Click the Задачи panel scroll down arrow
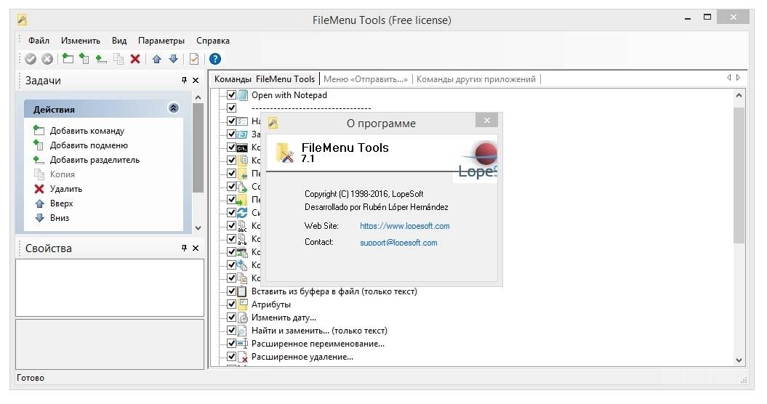 (x=198, y=227)
